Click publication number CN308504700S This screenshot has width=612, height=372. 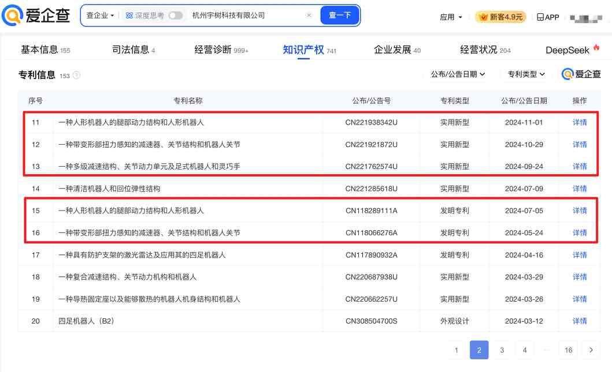[x=371, y=321]
